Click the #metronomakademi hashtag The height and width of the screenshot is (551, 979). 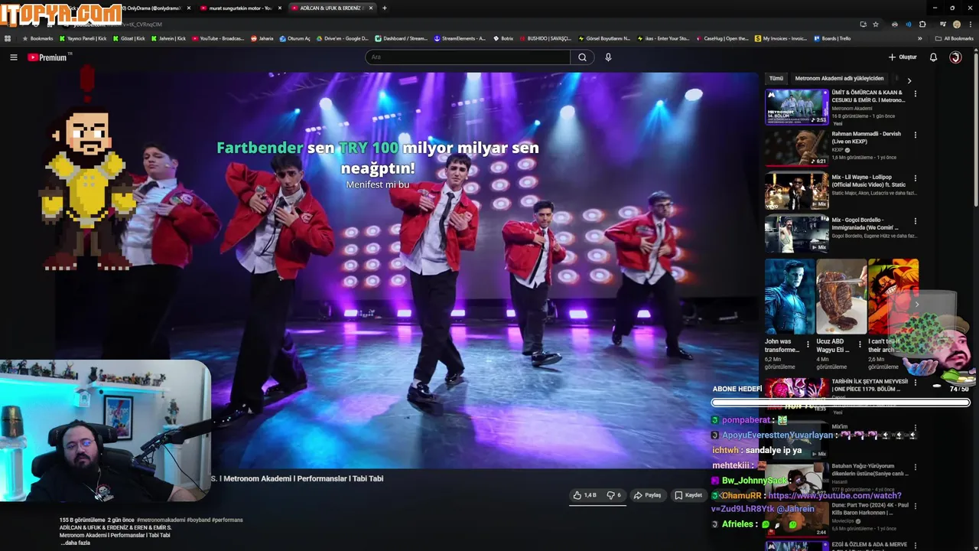click(161, 520)
